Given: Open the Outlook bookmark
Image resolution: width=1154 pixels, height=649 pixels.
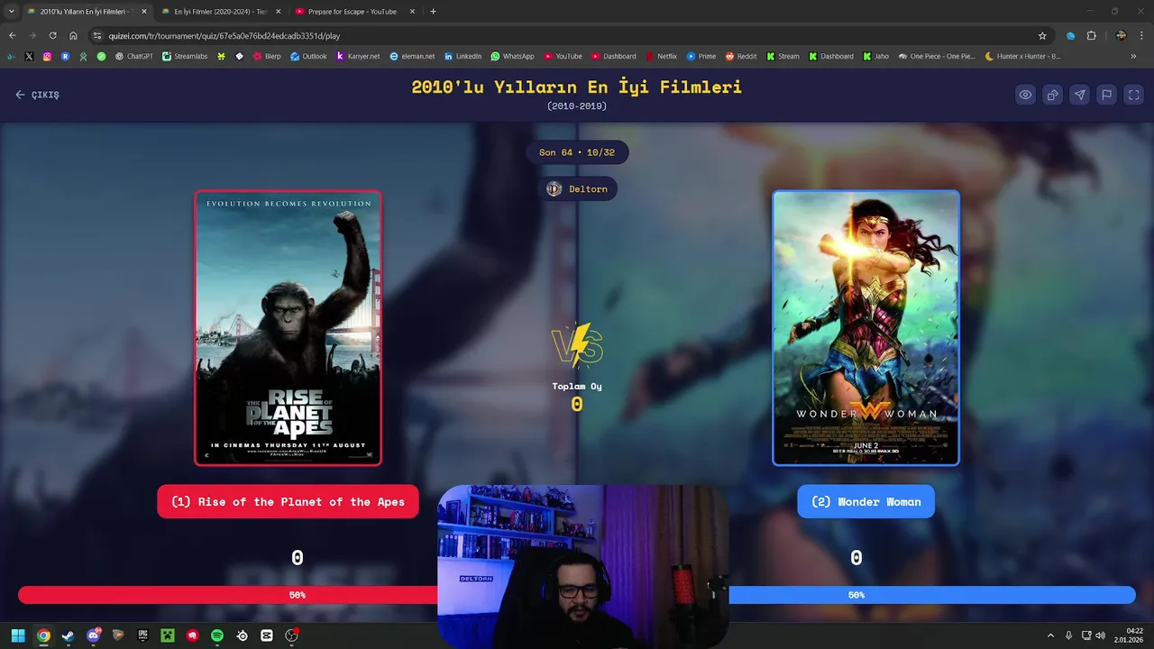Looking at the screenshot, I should point(308,56).
